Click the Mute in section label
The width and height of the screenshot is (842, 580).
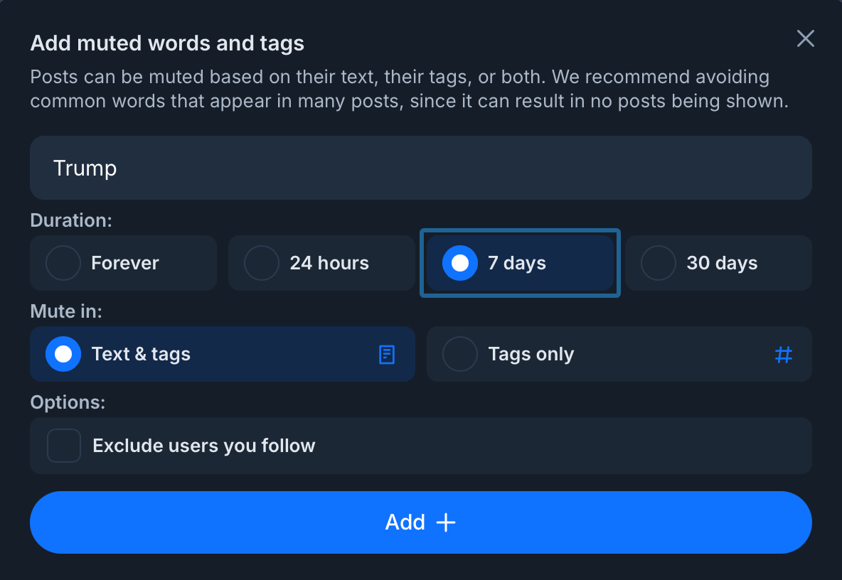point(66,311)
